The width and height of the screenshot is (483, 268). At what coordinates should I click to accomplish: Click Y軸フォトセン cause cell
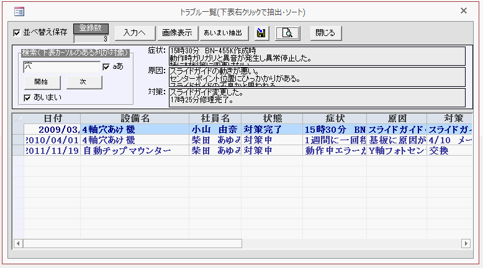click(x=397, y=151)
